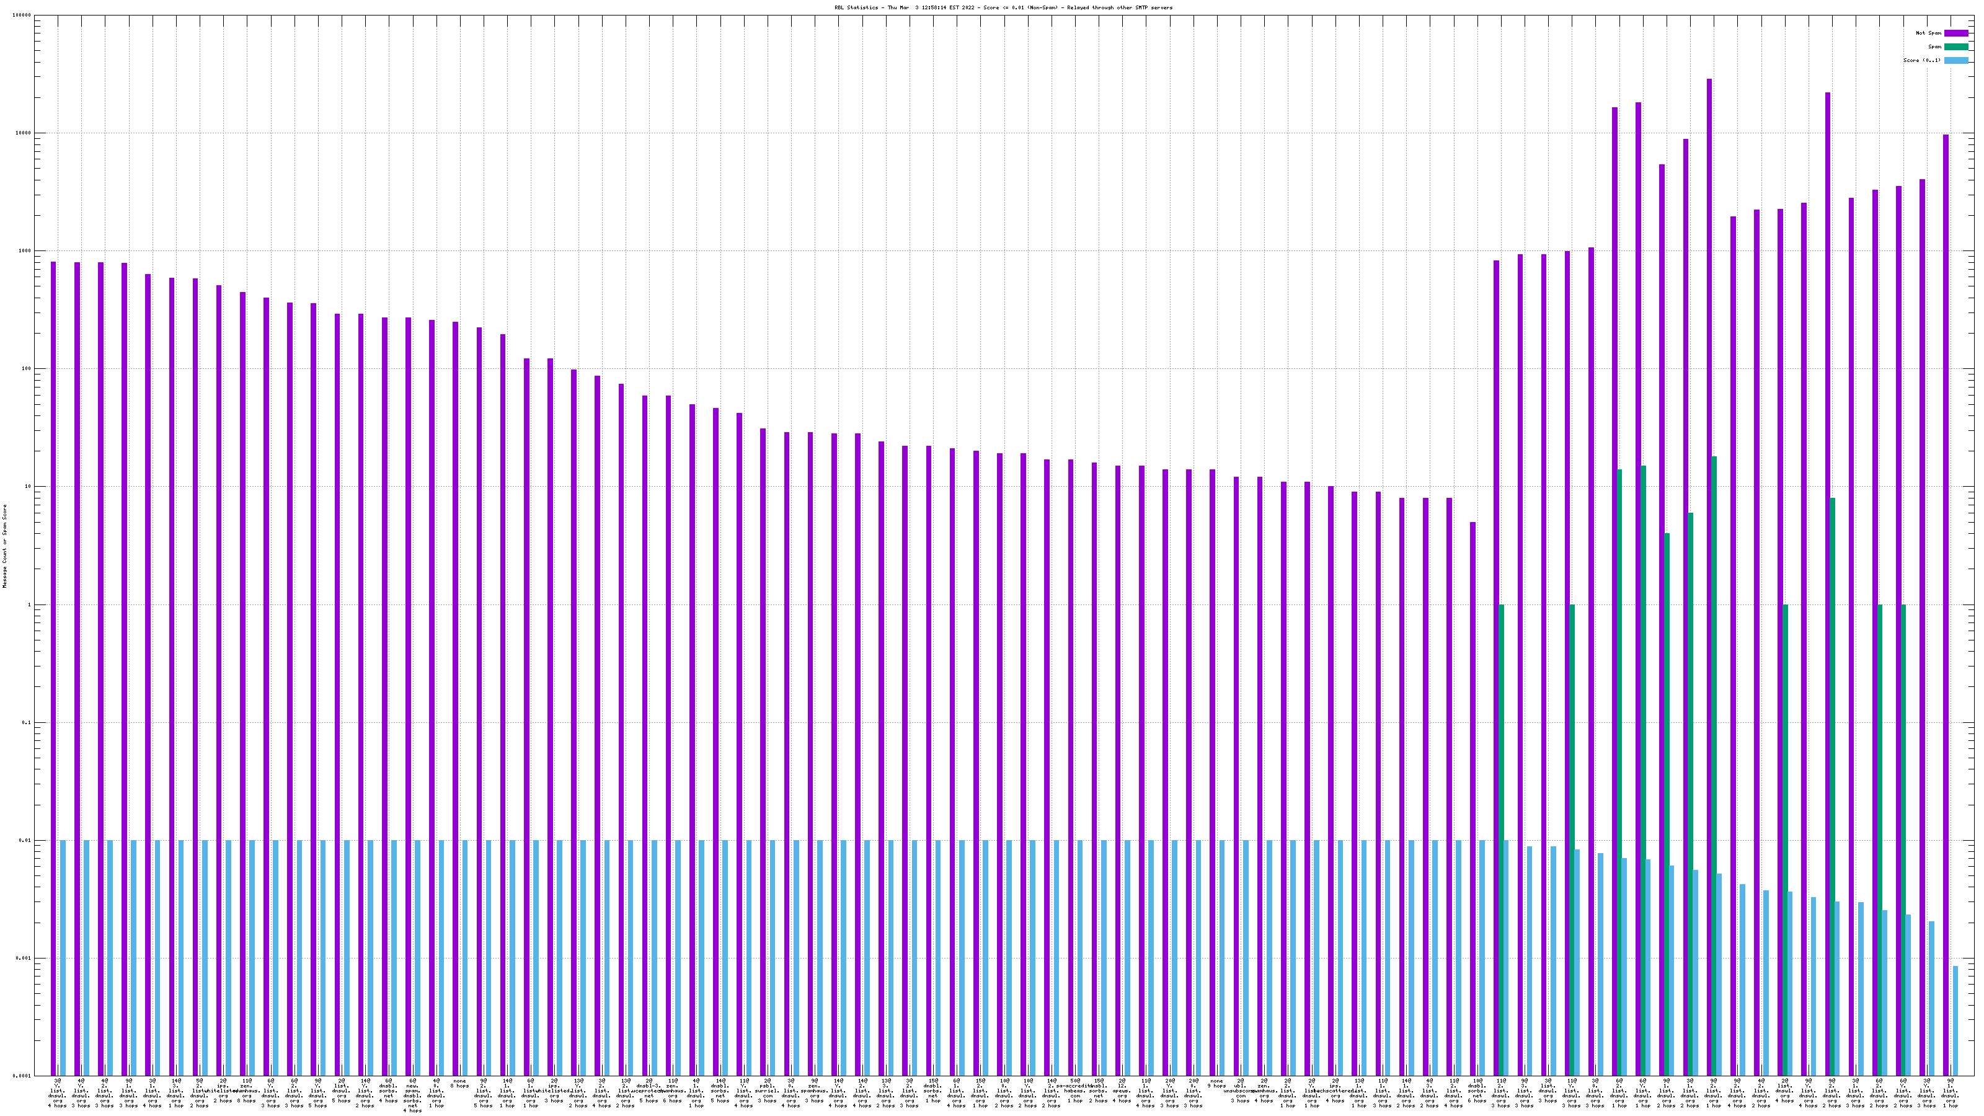1984x1116 pixels.
Task: Click the 0.1 y-axis tick label
Action: pyautogui.click(x=27, y=723)
